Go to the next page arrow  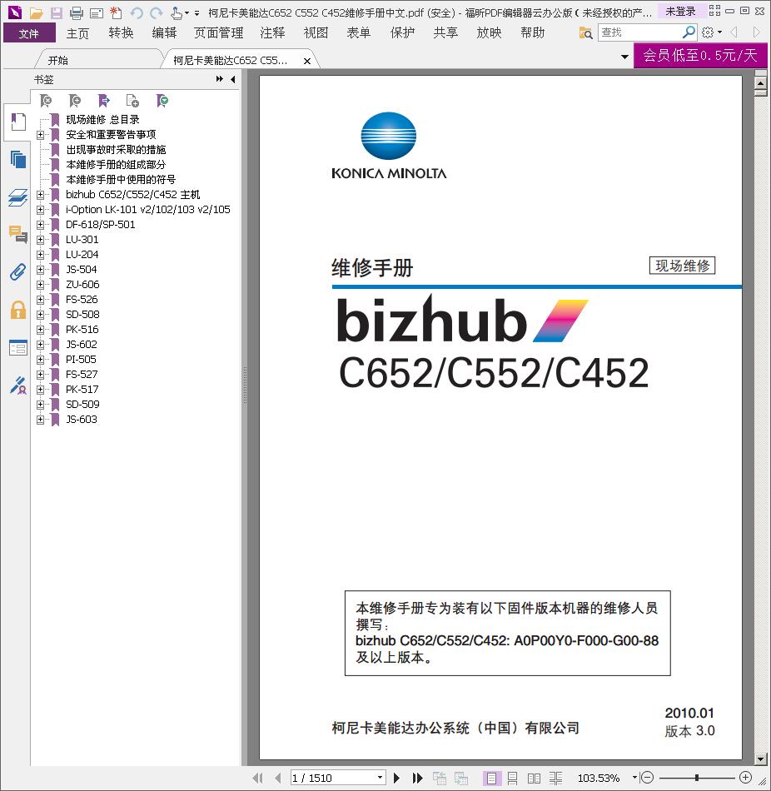point(396,778)
